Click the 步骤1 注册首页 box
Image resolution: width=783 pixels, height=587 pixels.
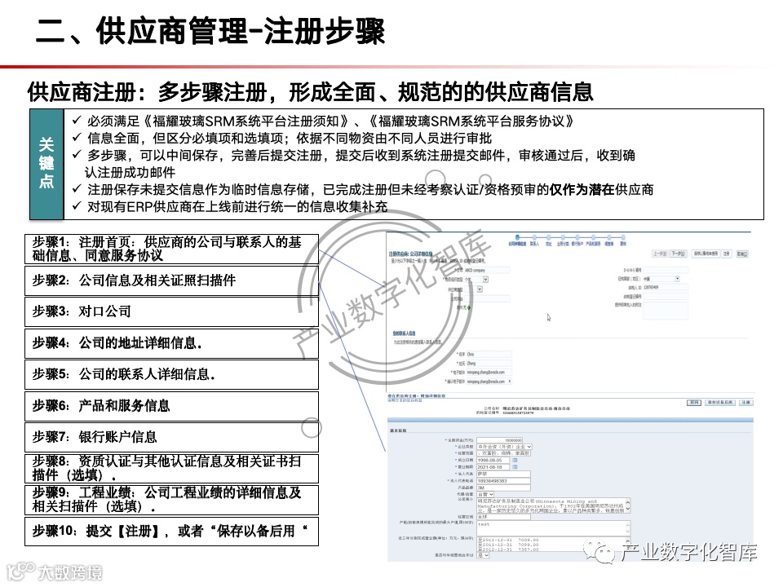[x=171, y=249]
